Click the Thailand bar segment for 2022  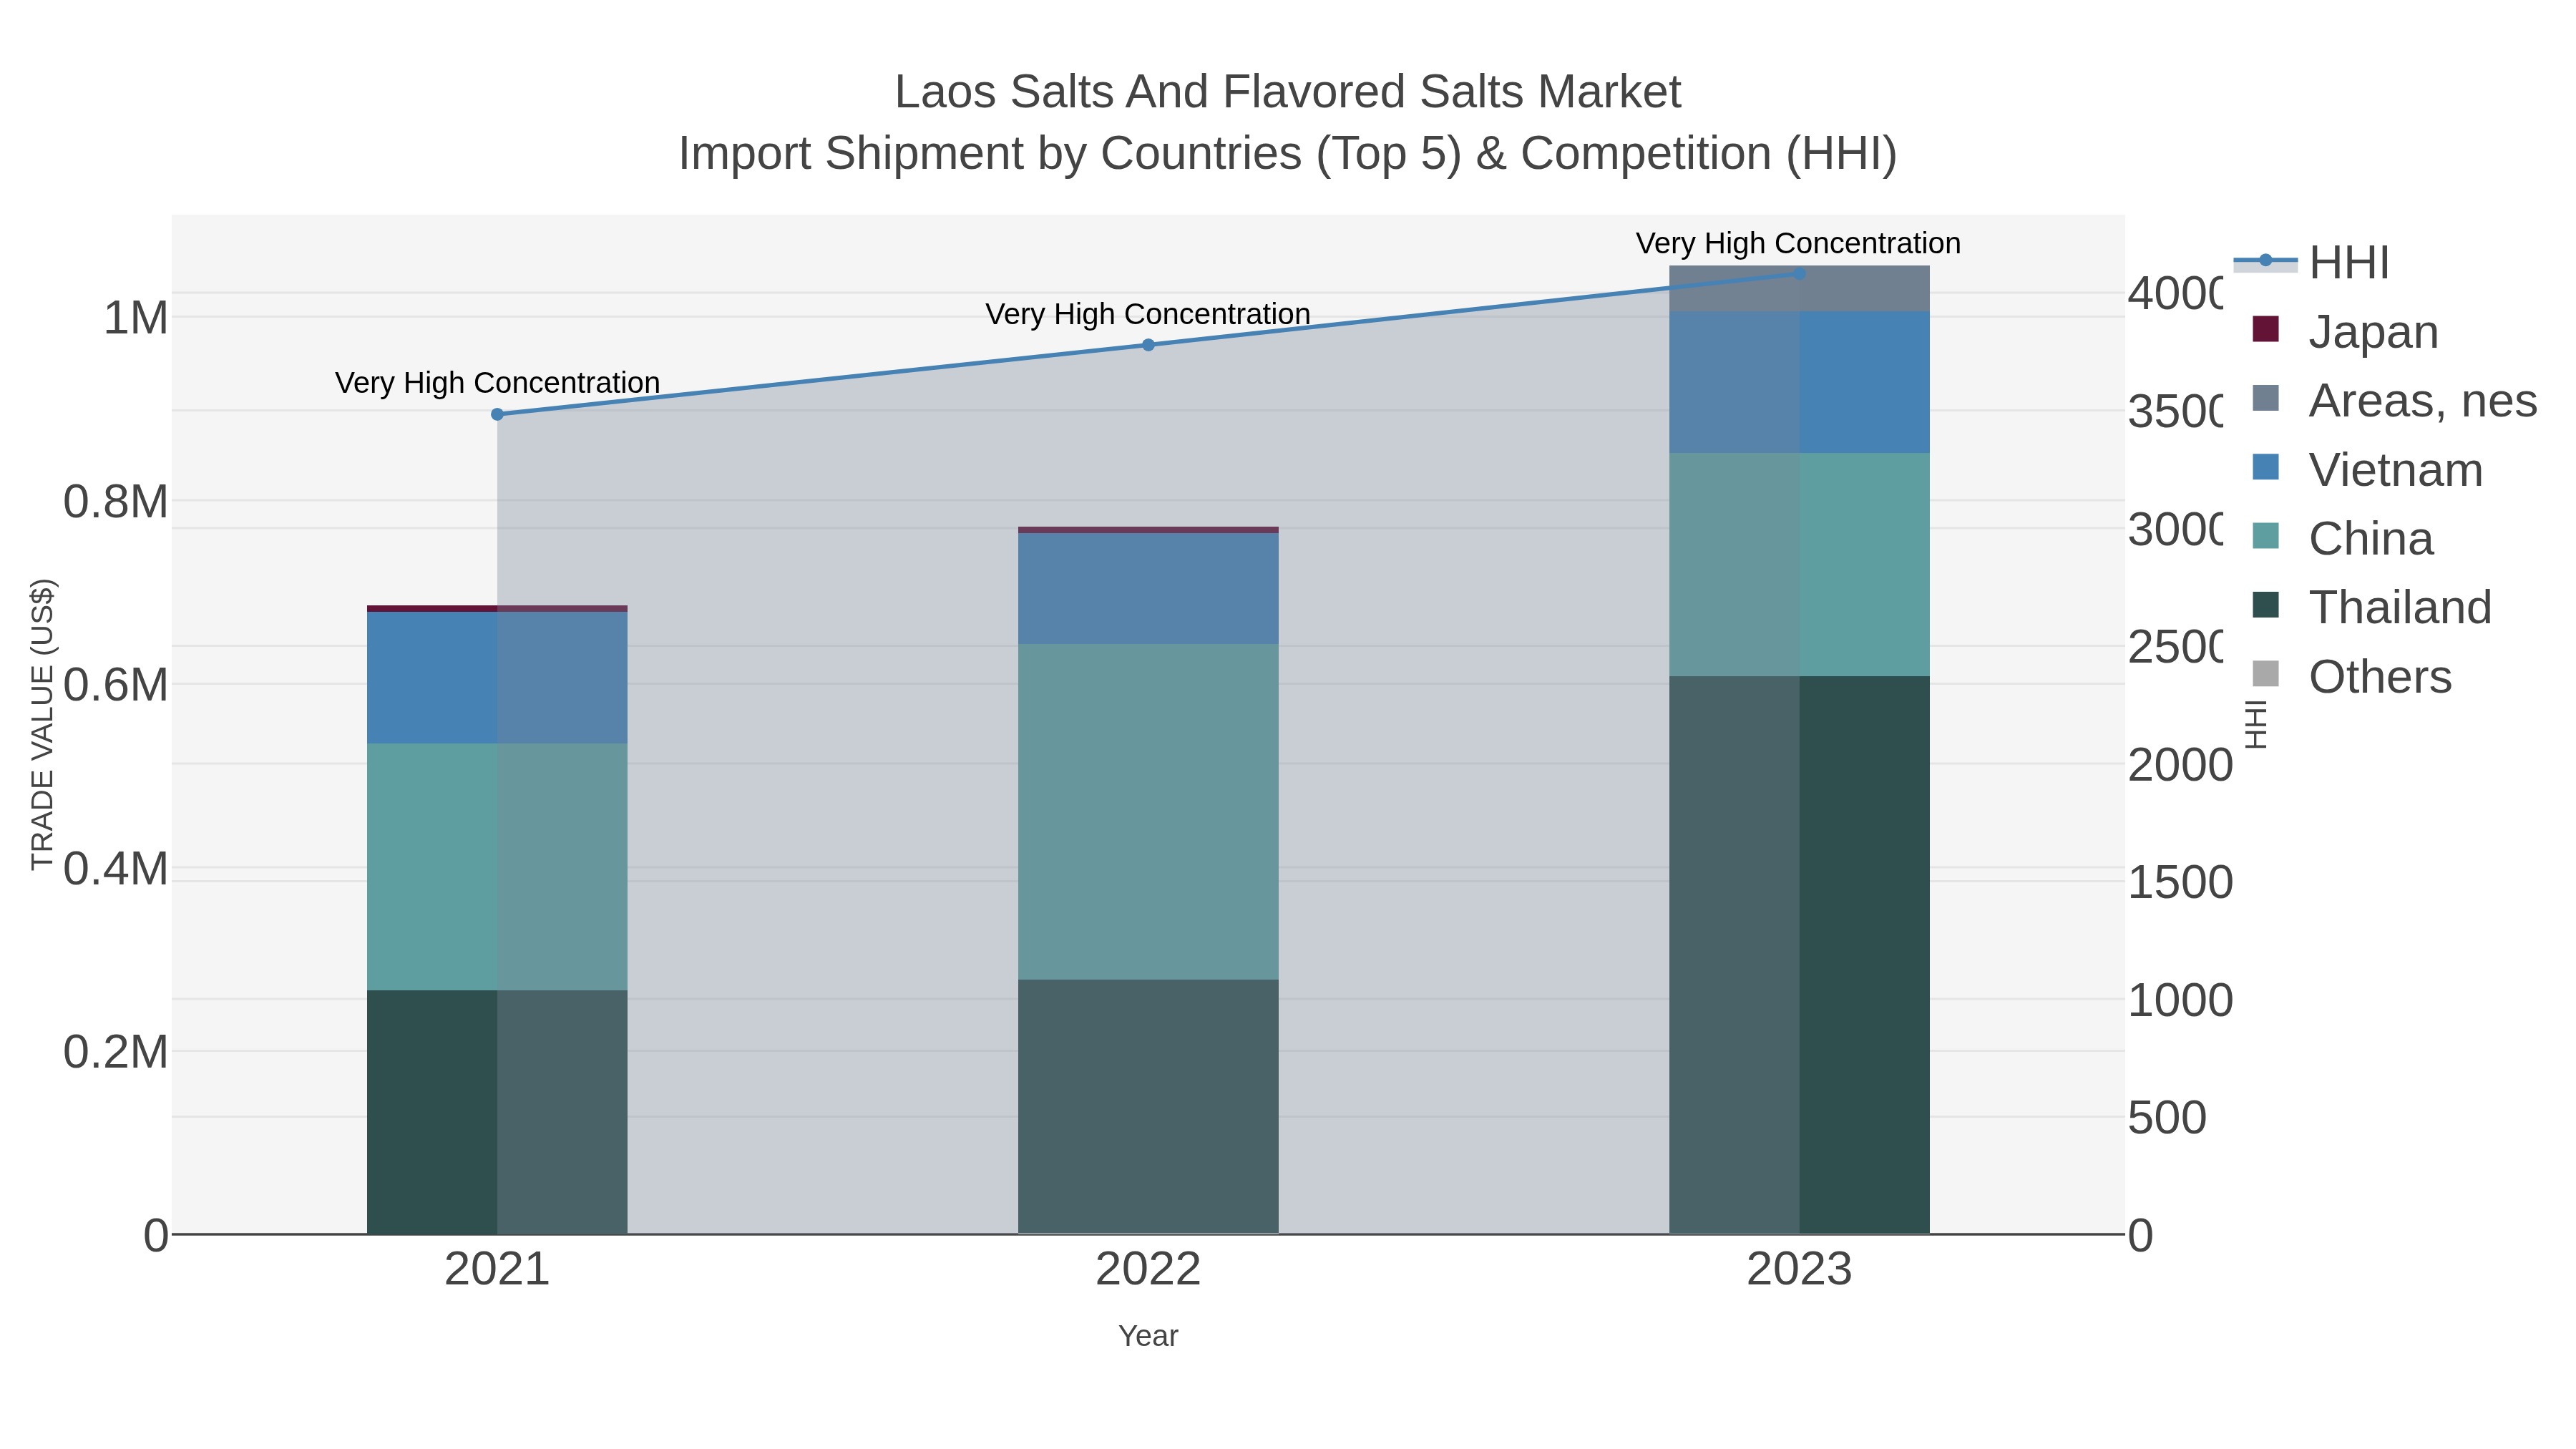coord(1148,1106)
